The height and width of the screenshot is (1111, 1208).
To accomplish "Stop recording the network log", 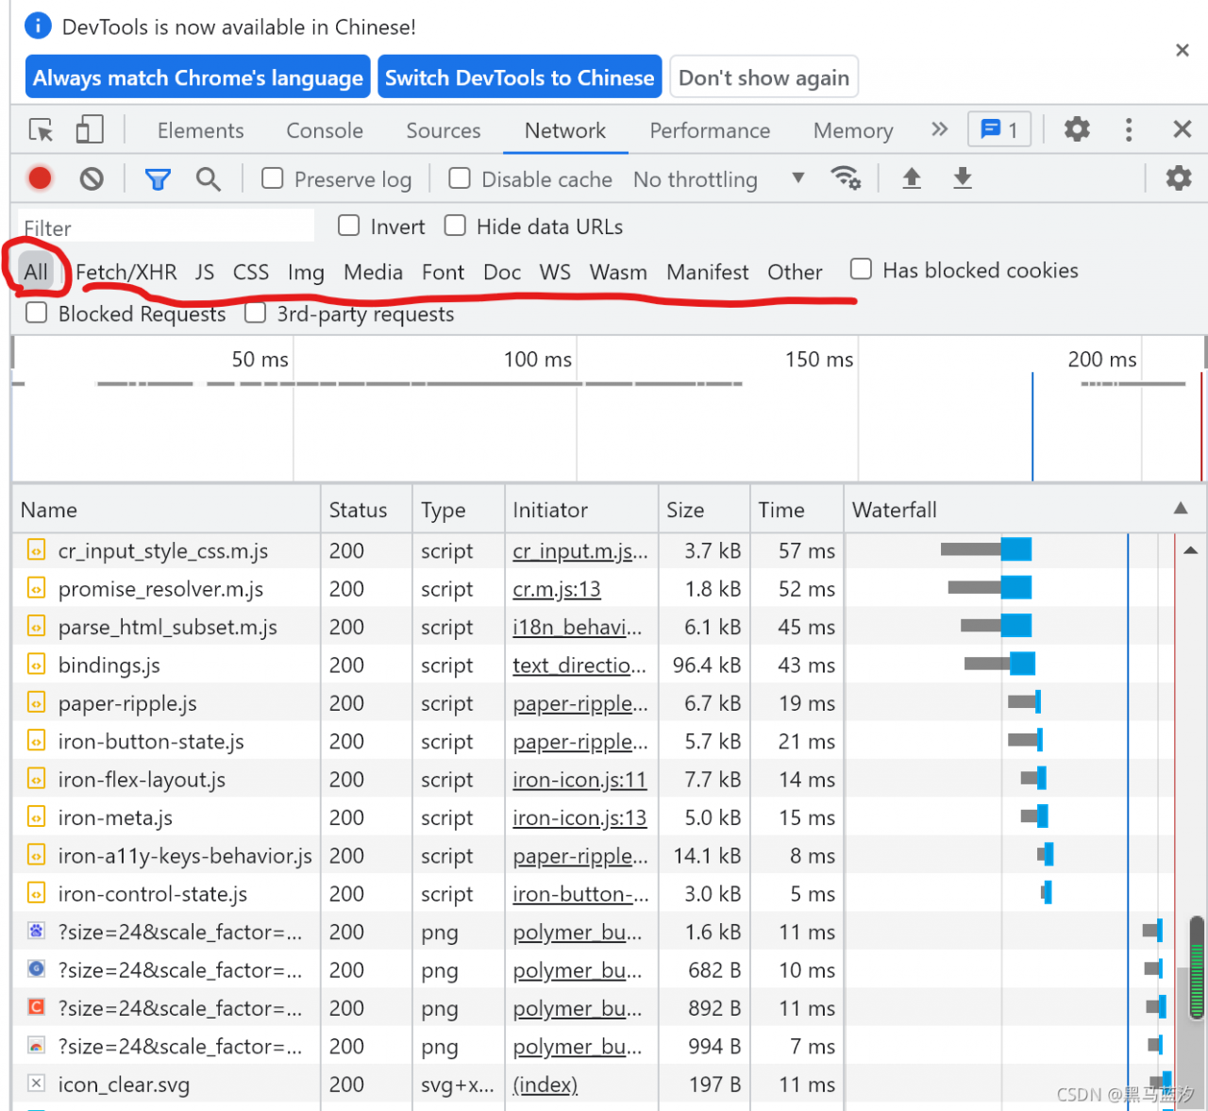I will point(40,178).
